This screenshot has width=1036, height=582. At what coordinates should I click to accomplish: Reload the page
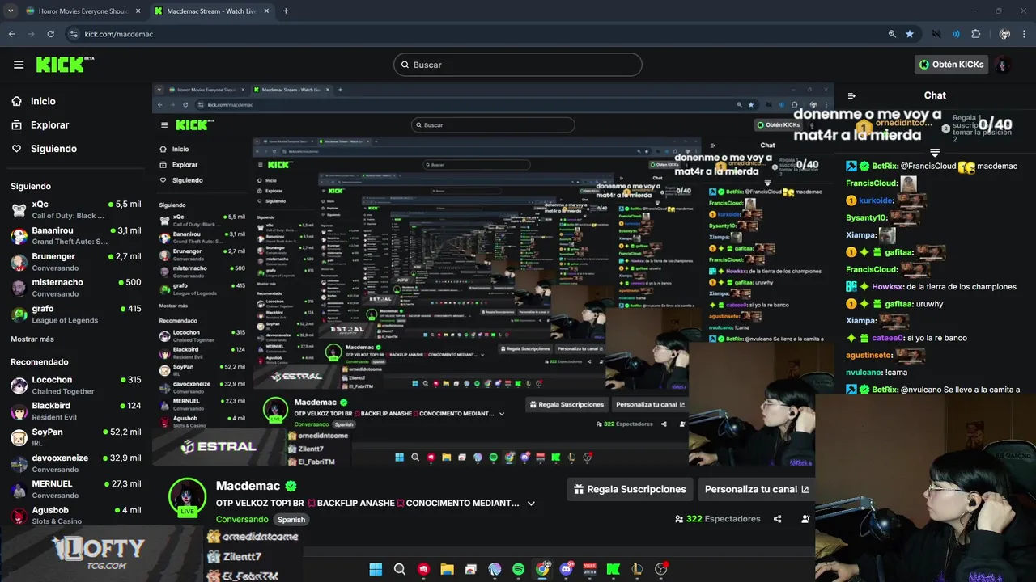(50, 34)
